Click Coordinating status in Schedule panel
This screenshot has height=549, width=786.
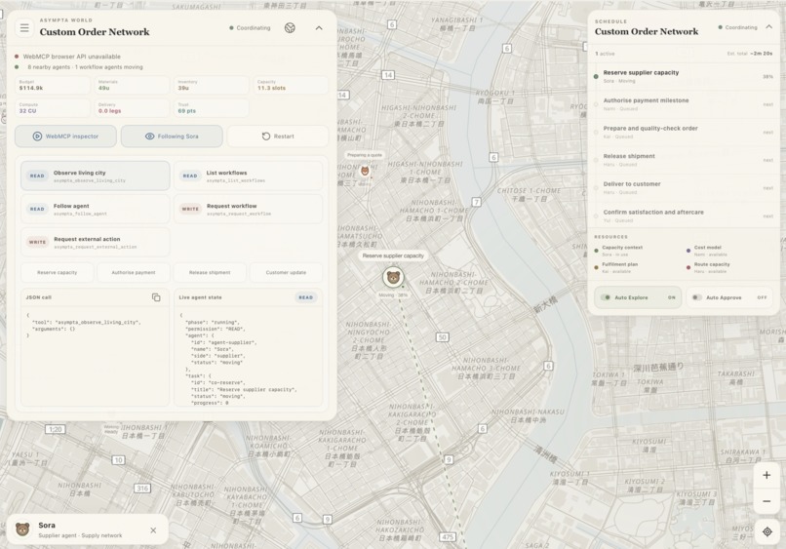[x=738, y=27]
